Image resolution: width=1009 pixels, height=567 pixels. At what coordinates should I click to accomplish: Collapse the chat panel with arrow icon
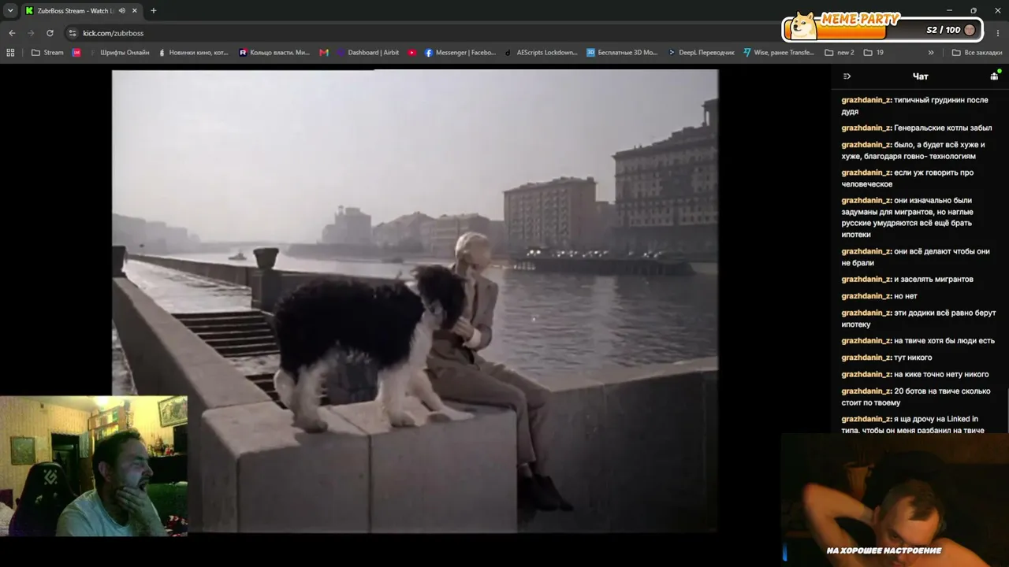coord(847,76)
